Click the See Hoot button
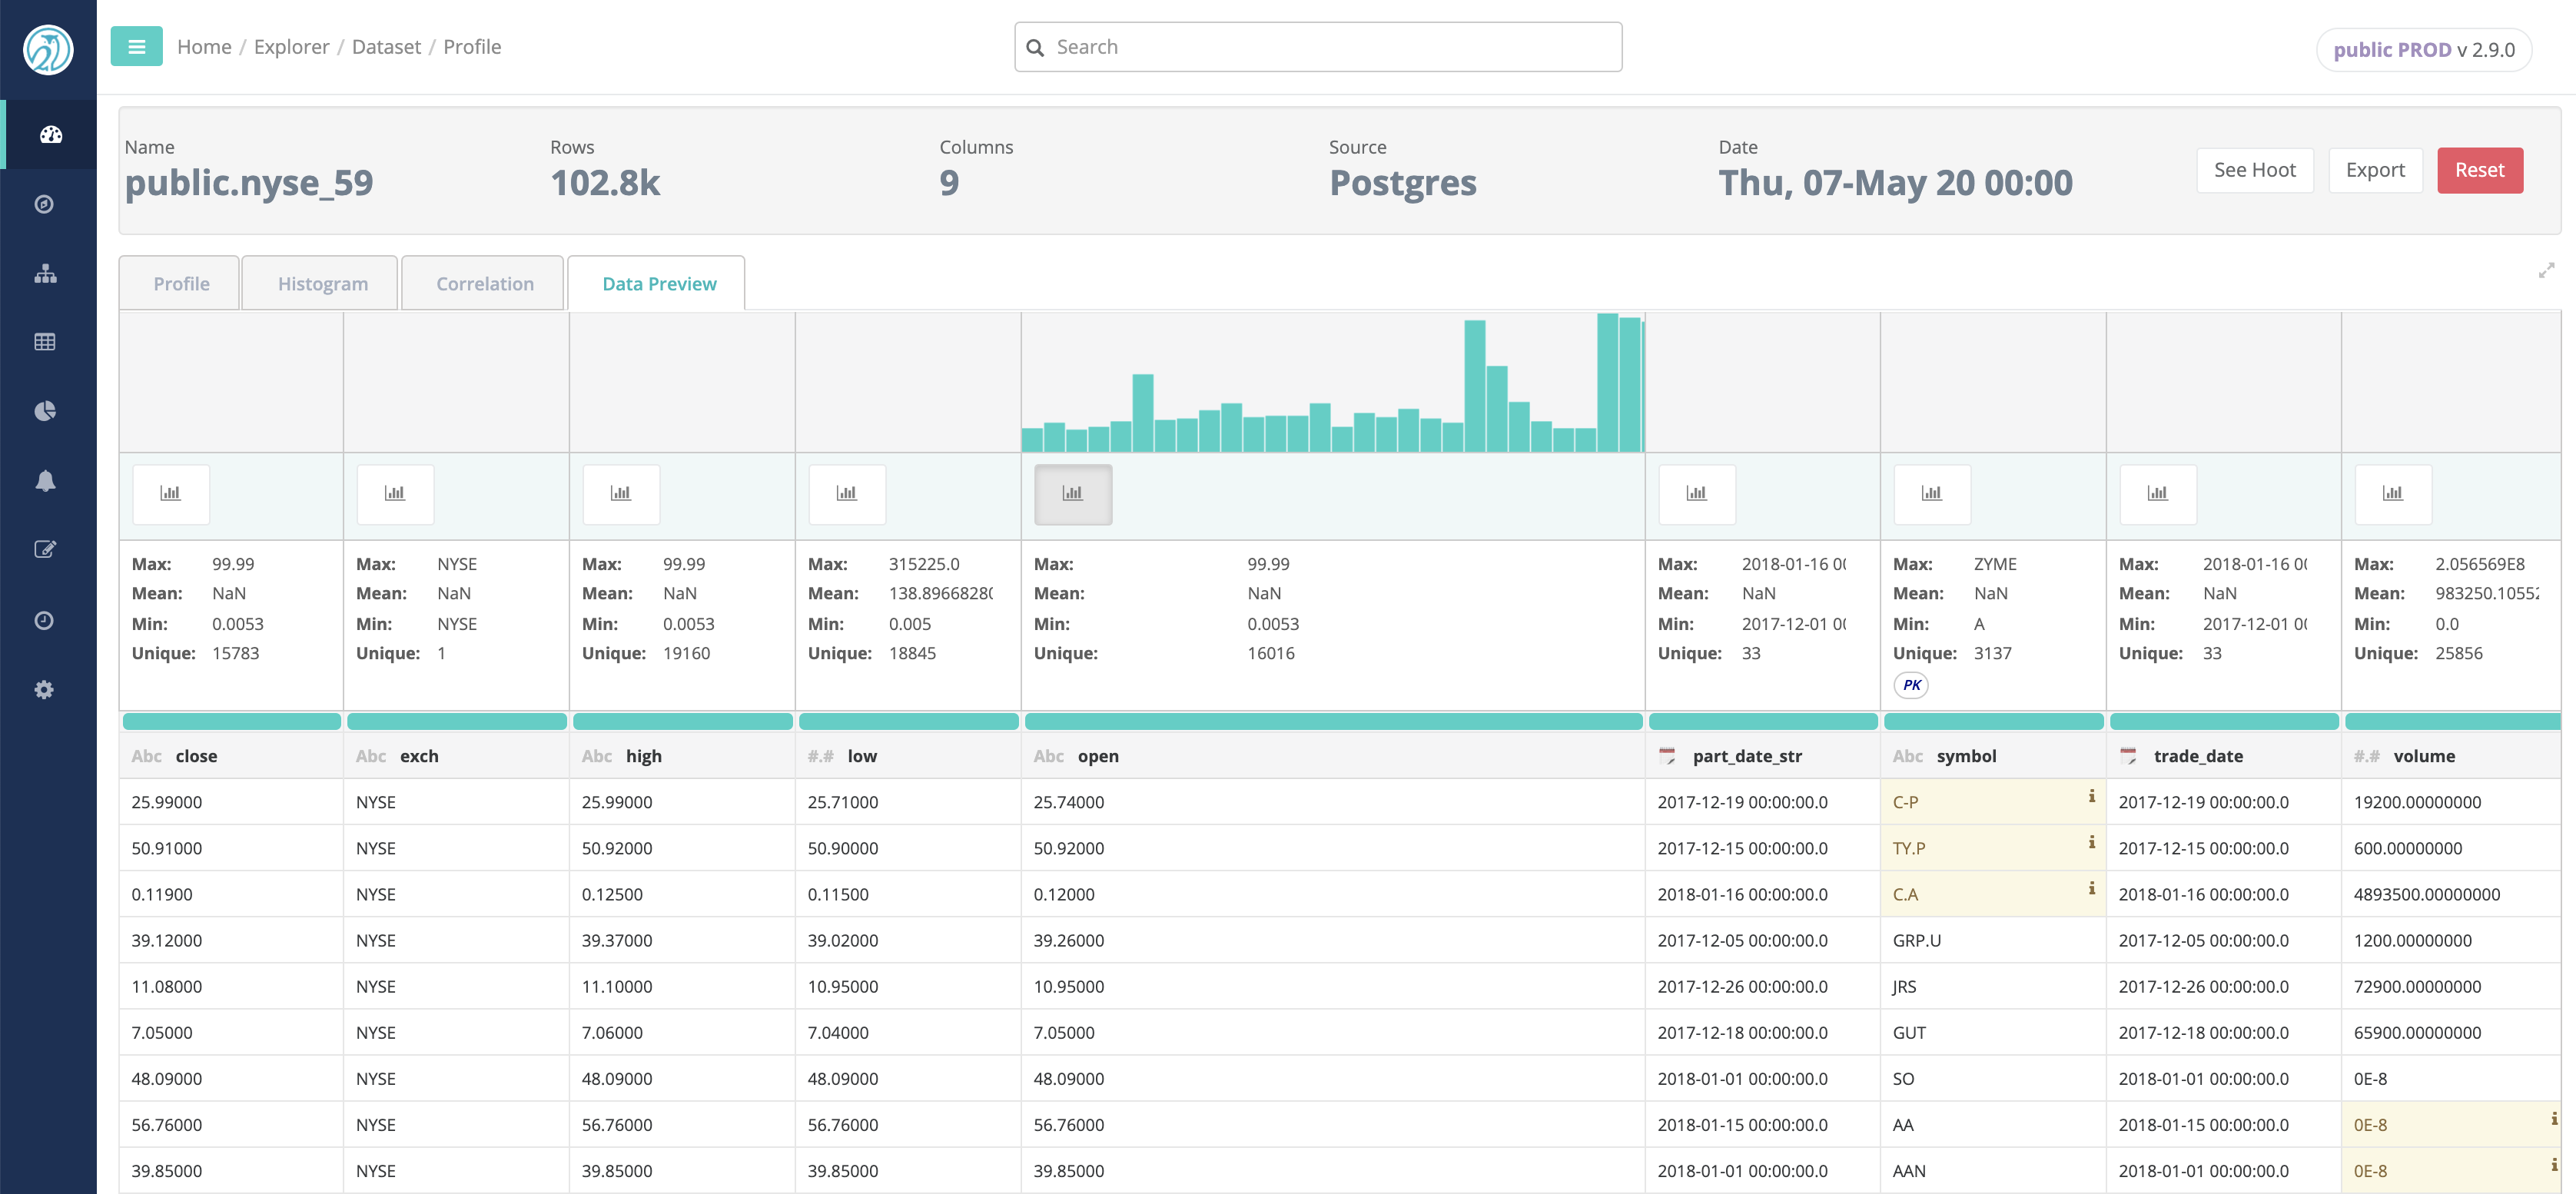 point(2254,170)
